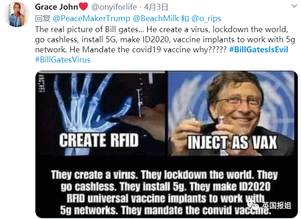This screenshot has height=219, width=301.
Task: Click the meme's bottom white caption paragraph
Action: (x=164, y=192)
